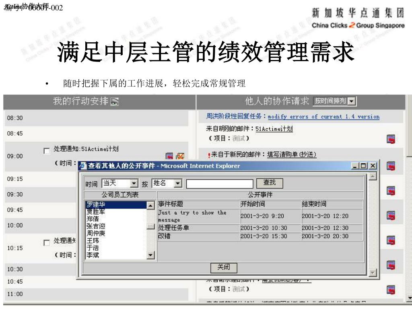Click edit icon under 处理通知:51Actime计划 task
The image size is (412, 309).
tap(180, 156)
